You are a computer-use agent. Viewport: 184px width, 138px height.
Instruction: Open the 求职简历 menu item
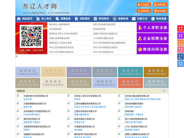(85, 19)
